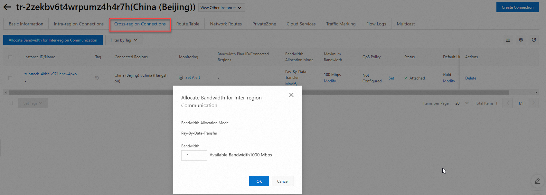Screen dimensions: 546x195
Task: Open the View Other Instances dropdown
Action: point(221,7)
